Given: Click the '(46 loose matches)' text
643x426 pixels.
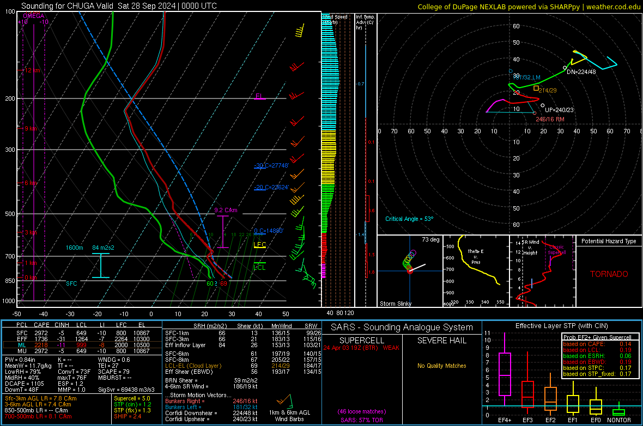Looking at the screenshot, I should point(362,411).
